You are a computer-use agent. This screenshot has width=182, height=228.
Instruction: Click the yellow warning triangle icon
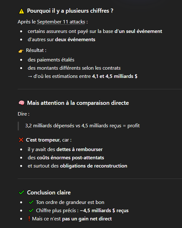(21, 11)
